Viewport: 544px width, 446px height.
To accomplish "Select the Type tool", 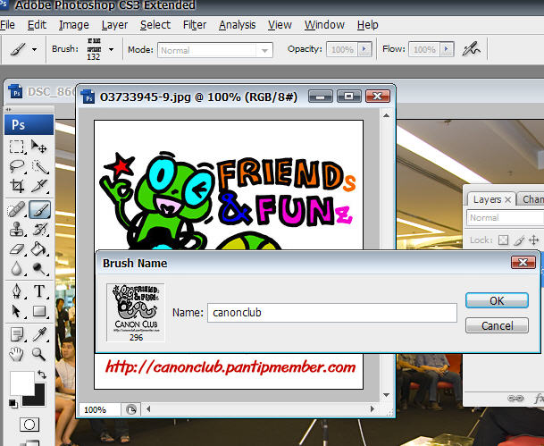I will [39, 290].
